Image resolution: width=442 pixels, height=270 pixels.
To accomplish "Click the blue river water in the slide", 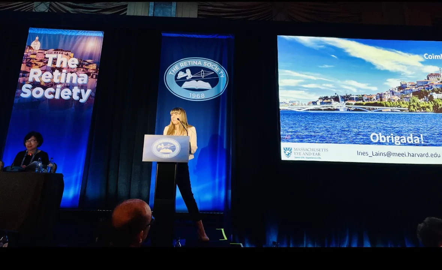I will click(x=337, y=126).
